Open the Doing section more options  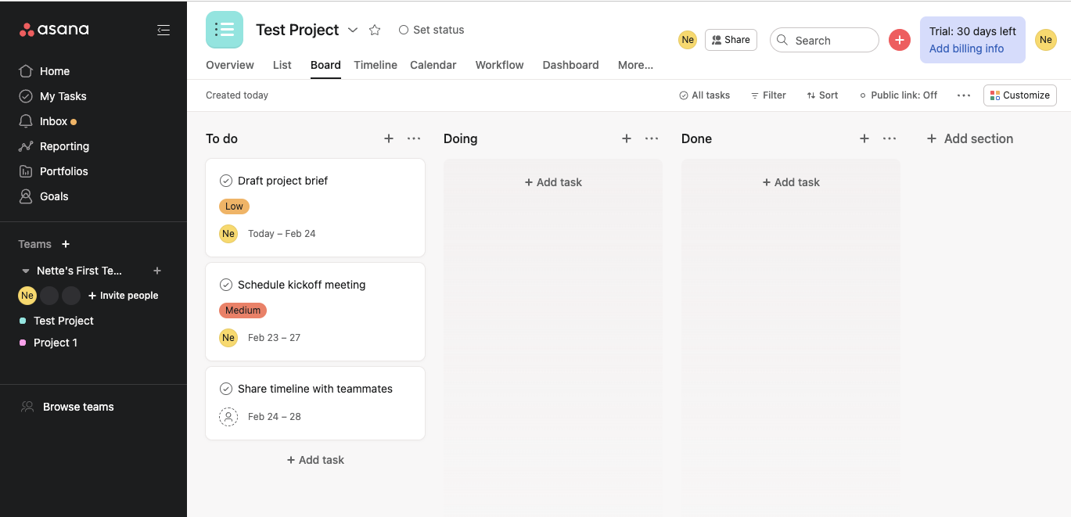pos(652,138)
